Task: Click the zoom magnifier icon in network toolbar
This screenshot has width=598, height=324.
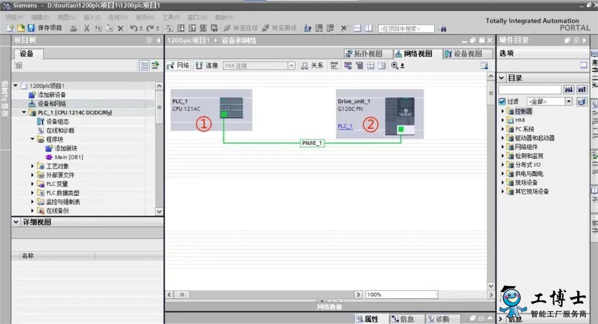Action: [x=395, y=65]
